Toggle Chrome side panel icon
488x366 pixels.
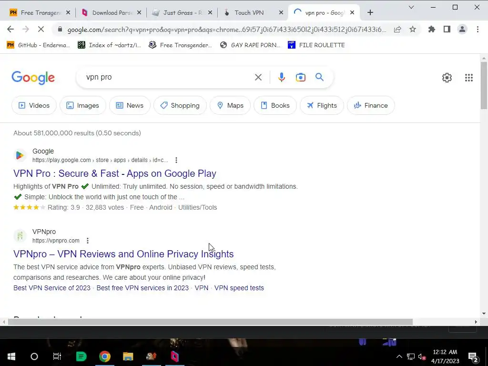coord(447,29)
